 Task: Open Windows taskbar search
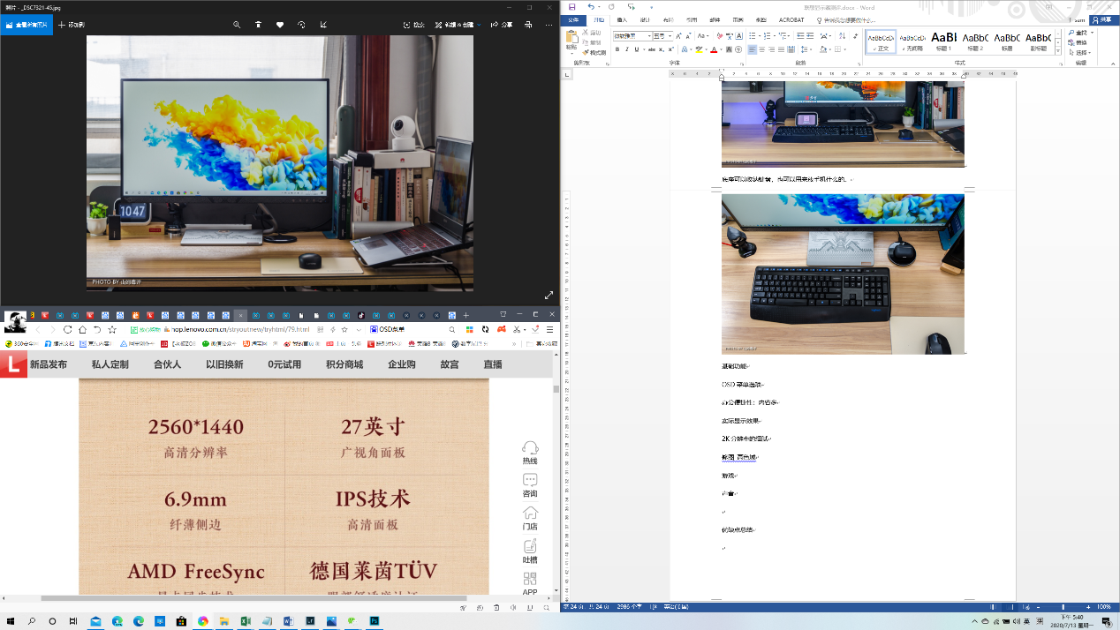click(x=32, y=621)
